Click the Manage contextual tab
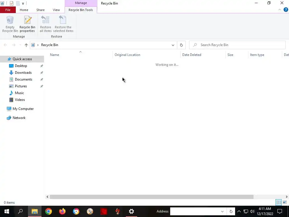The width and height of the screenshot is (289, 217). click(x=81, y=3)
